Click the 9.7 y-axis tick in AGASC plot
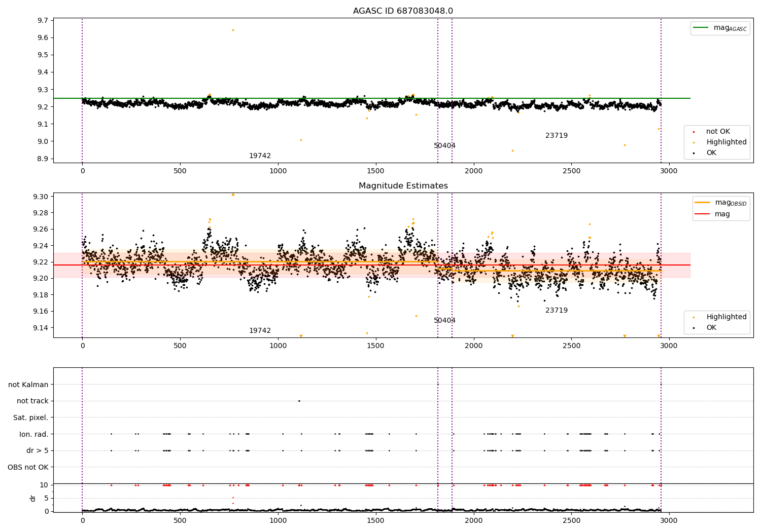 coord(43,21)
